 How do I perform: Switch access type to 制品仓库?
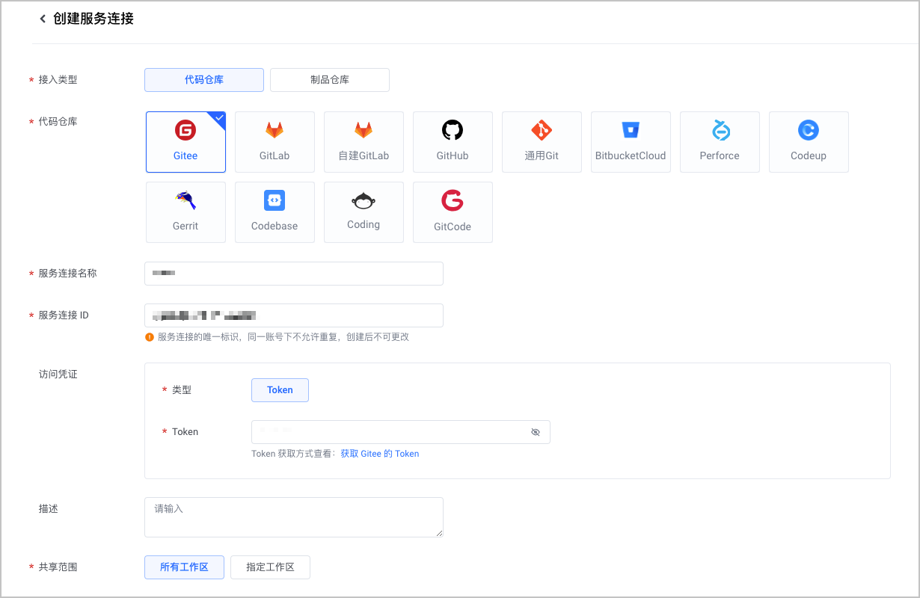click(330, 80)
